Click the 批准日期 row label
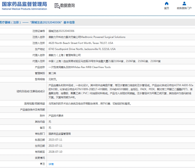 (40, 140)
